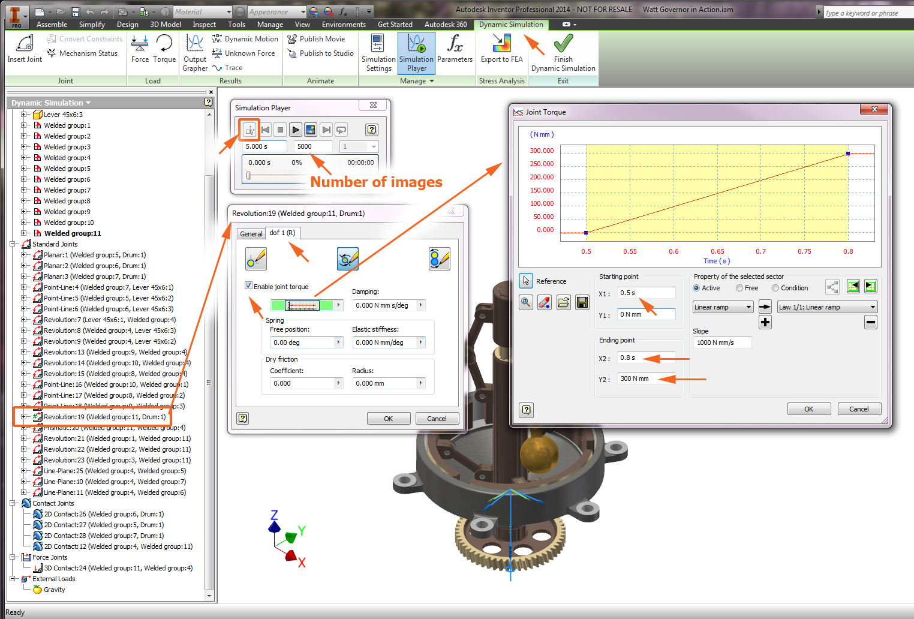Image resolution: width=914 pixels, height=619 pixels.
Task: Open the Inspect ribbon tab
Action: point(204,25)
